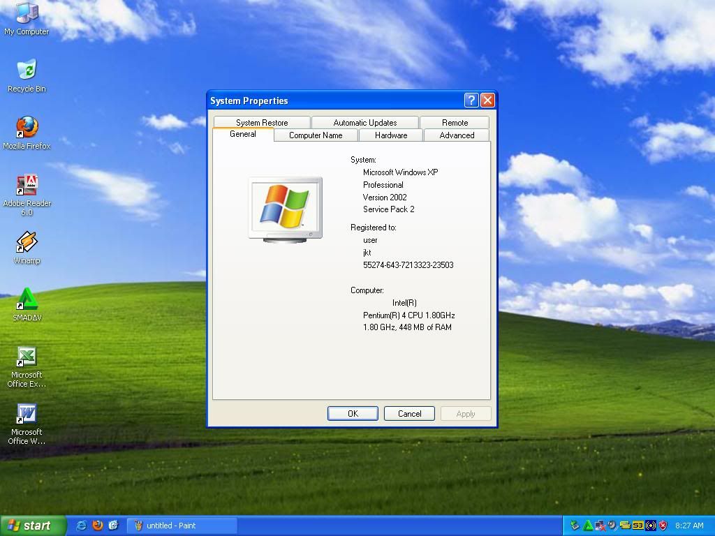Click the SMADAV green triangle tray icon

click(588, 526)
